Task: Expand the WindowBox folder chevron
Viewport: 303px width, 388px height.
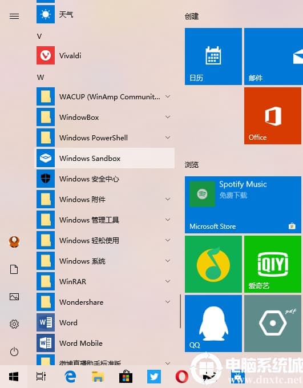Action: [168, 117]
